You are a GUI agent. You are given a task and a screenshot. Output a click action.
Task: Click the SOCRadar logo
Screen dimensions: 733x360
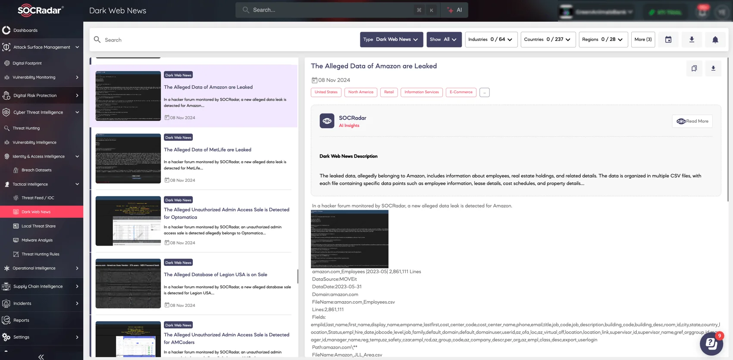(x=41, y=10)
